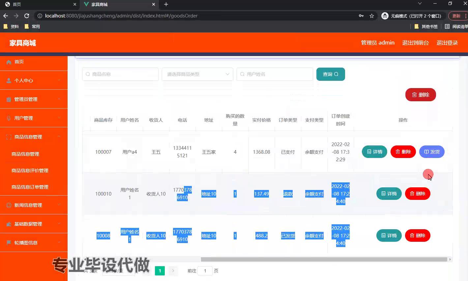Screen dimensions: 468x281
Task: Switch to the 首页 browser tab
Action: [x=40, y=4]
